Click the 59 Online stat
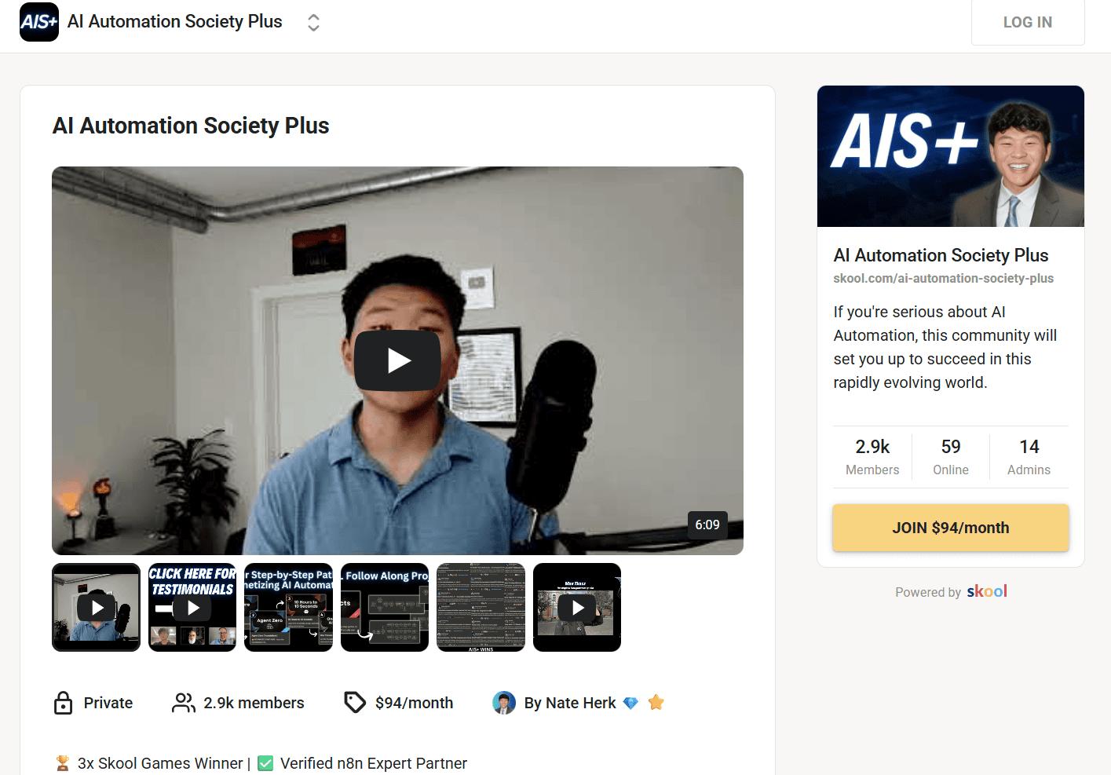The width and height of the screenshot is (1111, 775). point(950,456)
